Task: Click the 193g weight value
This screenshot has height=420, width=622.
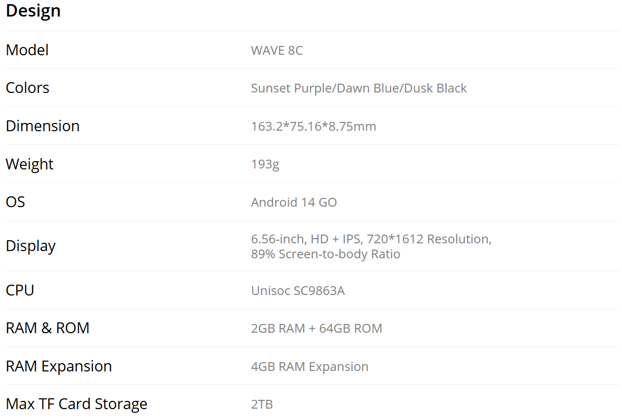Action: (265, 164)
